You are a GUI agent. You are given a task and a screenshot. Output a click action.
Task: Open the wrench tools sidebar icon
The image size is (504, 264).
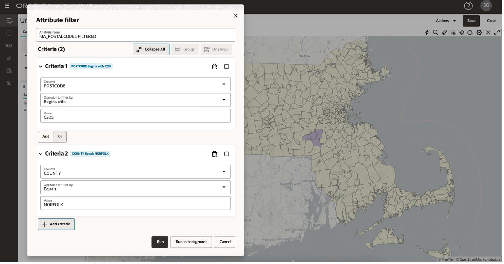[x=9, y=84]
